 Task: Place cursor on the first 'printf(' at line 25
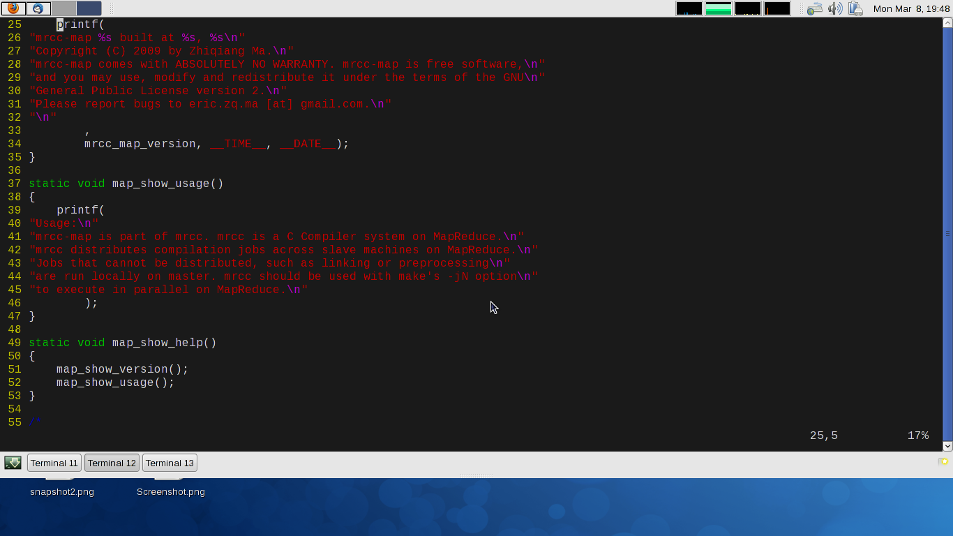tap(81, 24)
